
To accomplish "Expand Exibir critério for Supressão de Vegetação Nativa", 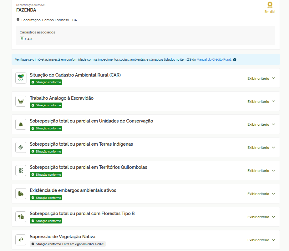I will (261, 240).
